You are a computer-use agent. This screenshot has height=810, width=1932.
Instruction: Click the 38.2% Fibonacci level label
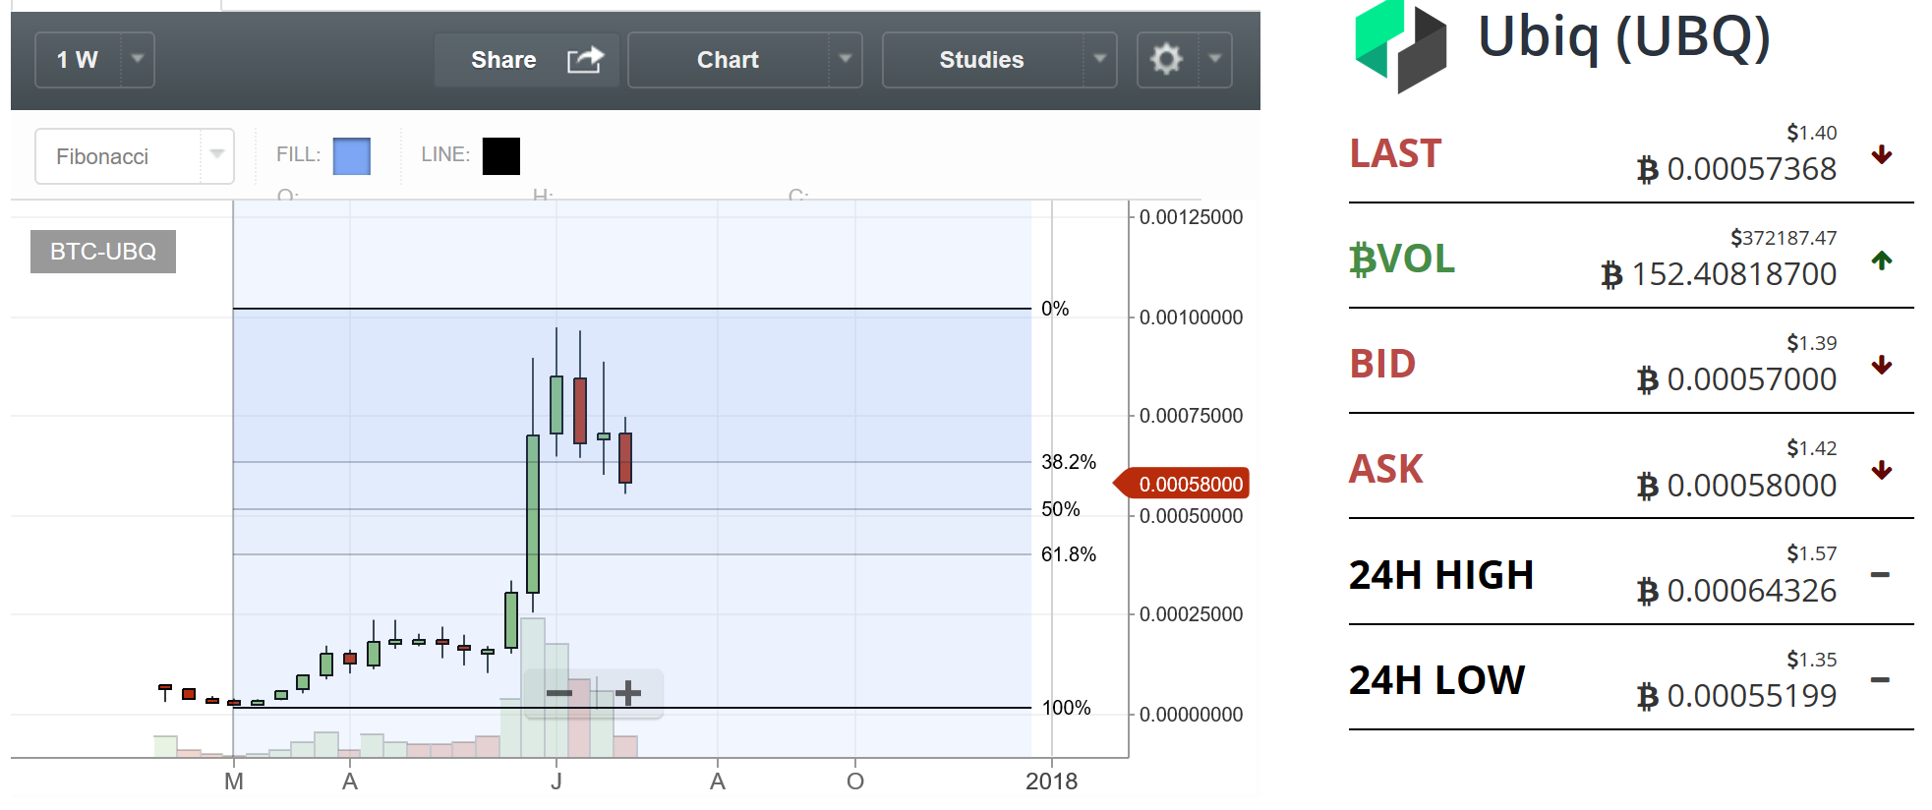(x=1069, y=462)
